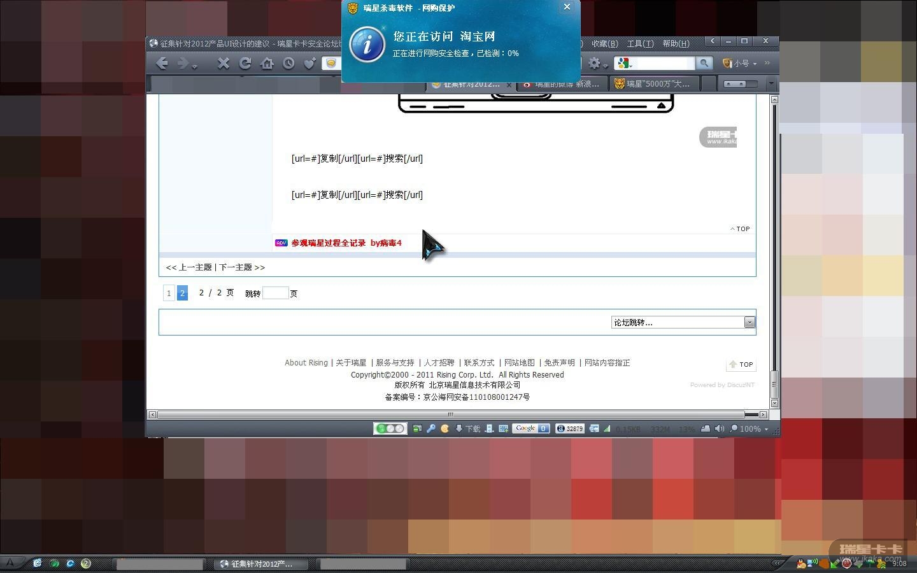Go back with the browser Back arrow

click(x=162, y=63)
